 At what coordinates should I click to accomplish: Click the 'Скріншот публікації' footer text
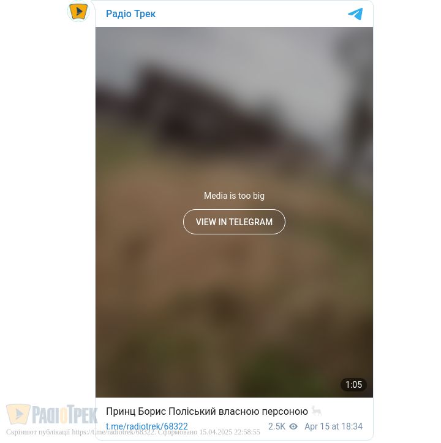point(38,432)
